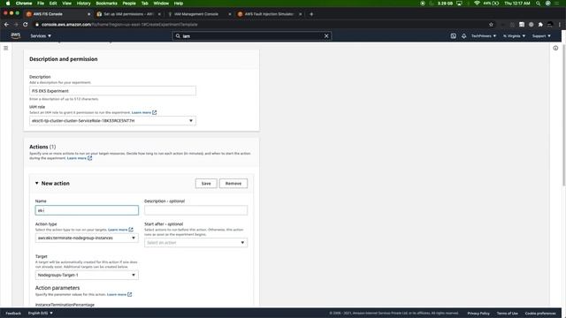Open the Action type dropdown
Viewport: 566px width, 318px height.
coord(87,238)
